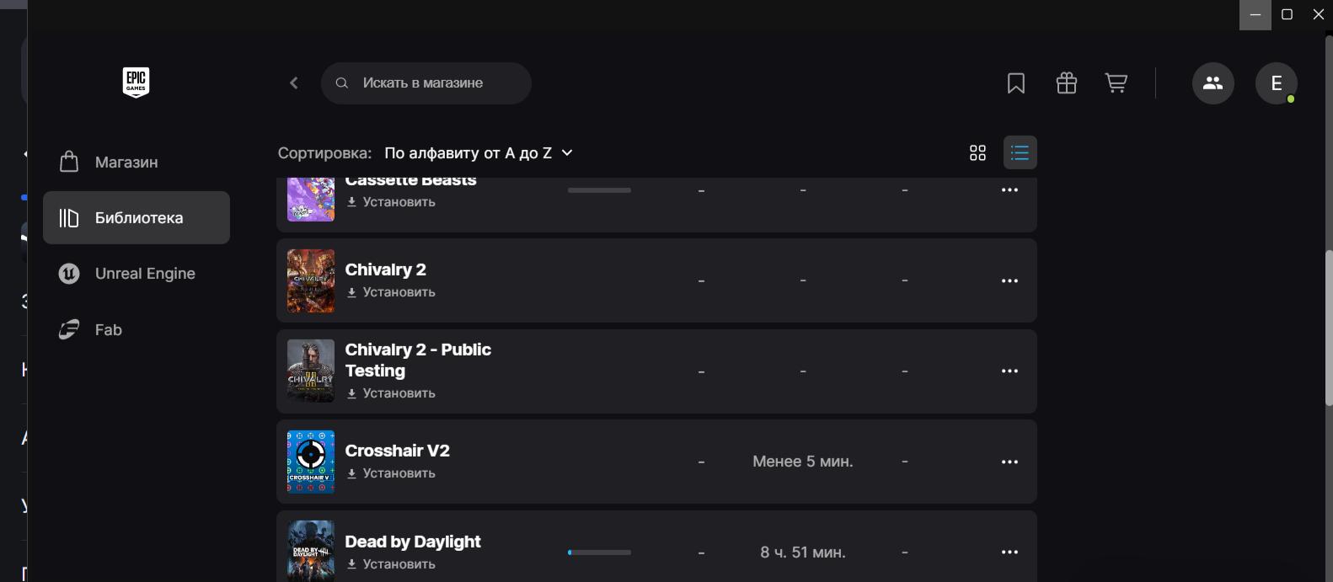The width and height of the screenshot is (1333, 582).
Task: Open the gift redeem icon
Action: tap(1067, 83)
